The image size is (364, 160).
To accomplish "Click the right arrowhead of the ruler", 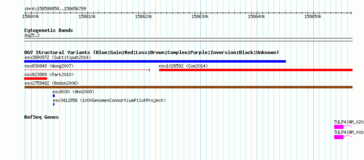I will pyautogui.click(x=351, y=13).
